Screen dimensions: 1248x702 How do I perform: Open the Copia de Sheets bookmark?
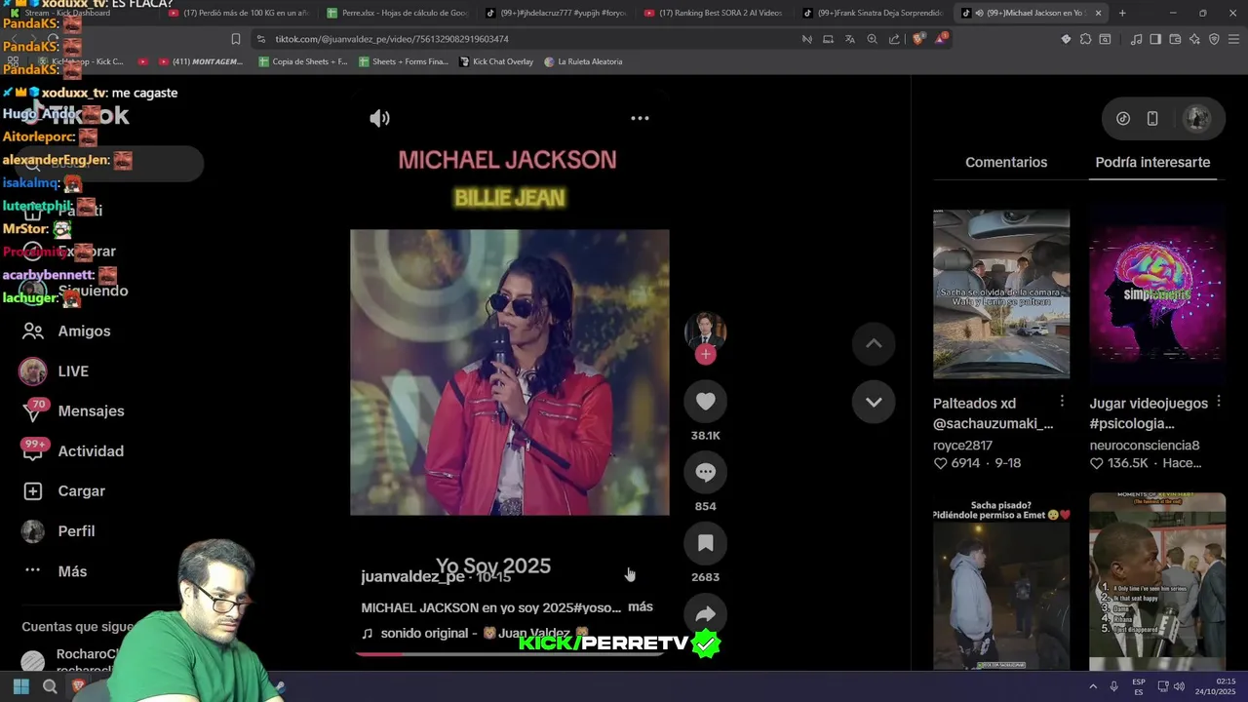(x=303, y=61)
